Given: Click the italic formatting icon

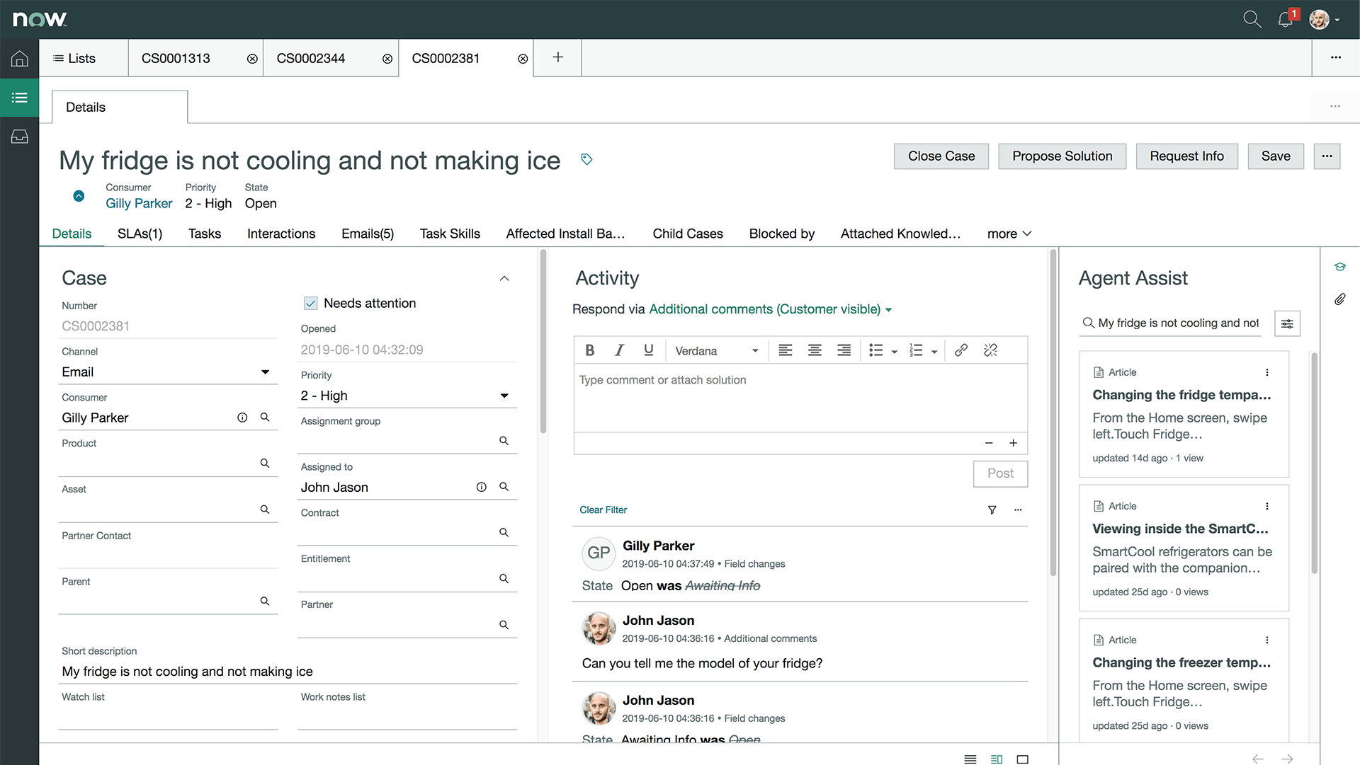Looking at the screenshot, I should click(618, 350).
